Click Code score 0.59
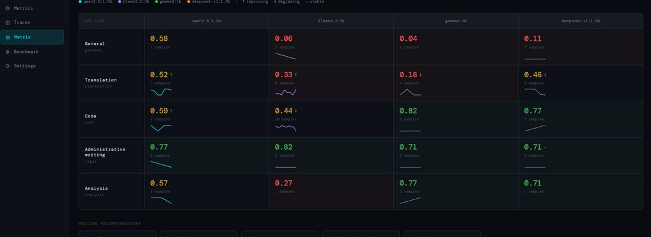 click(159, 111)
